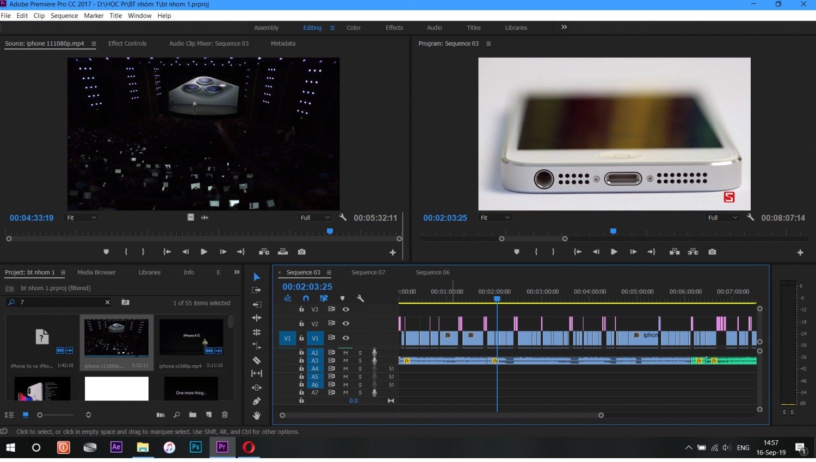Select the Razor tool in tools panel
Image resolution: width=816 pixels, height=462 pixels.
point(257,360)
